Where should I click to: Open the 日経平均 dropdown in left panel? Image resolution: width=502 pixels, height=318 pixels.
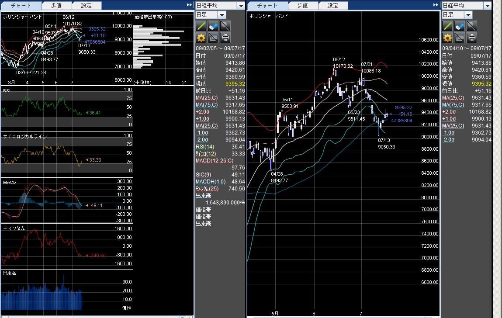tap(241, 6)
